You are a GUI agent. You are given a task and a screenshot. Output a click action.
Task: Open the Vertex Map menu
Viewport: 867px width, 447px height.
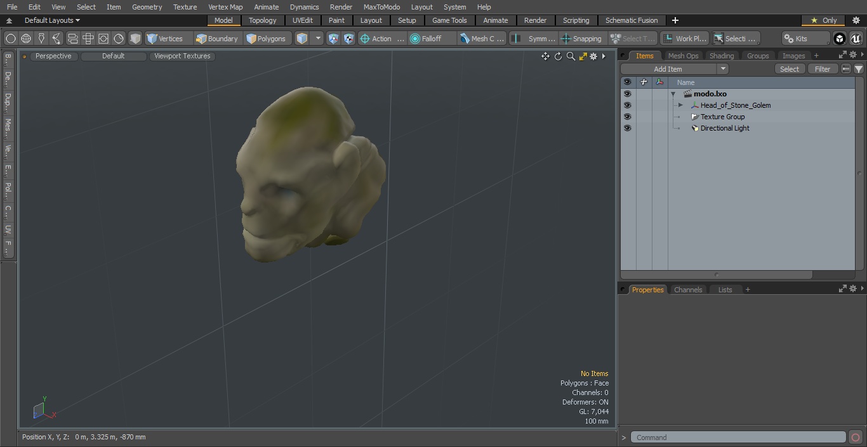point(225,7)
